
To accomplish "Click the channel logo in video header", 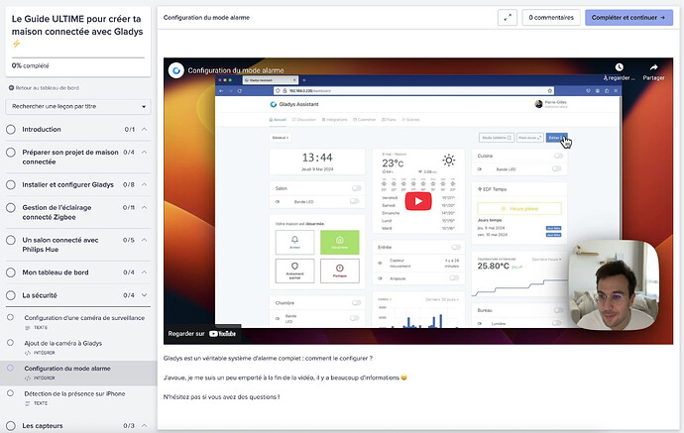I will click(176, 70).
